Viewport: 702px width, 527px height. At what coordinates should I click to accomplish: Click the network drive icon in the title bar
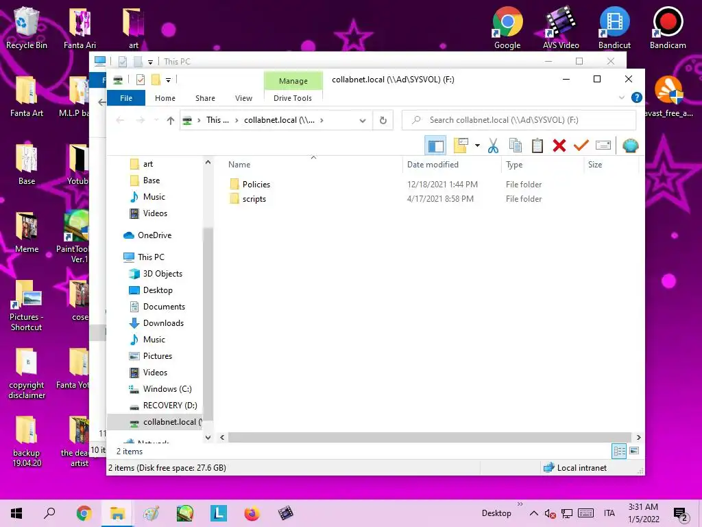pos(118,80)
